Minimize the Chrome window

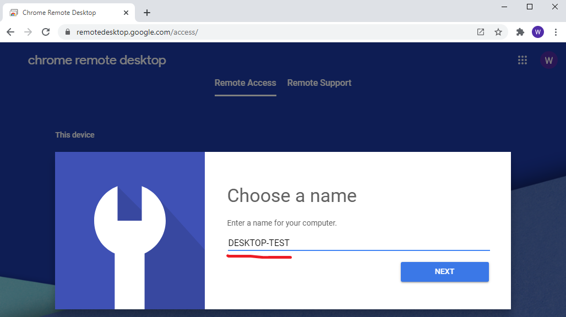click(504, 7)
